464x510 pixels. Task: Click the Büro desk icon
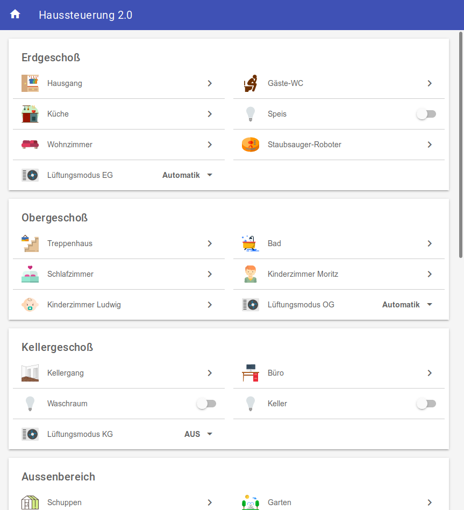(251, 373)
